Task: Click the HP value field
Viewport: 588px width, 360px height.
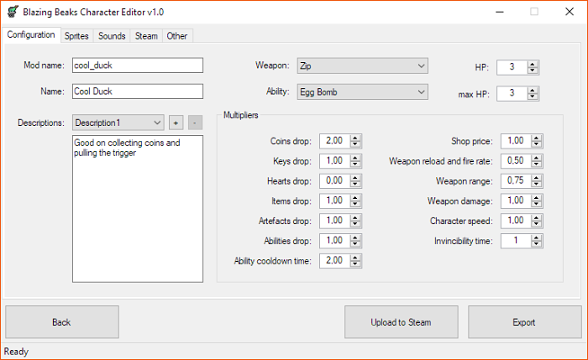Action: pos(512,67)
